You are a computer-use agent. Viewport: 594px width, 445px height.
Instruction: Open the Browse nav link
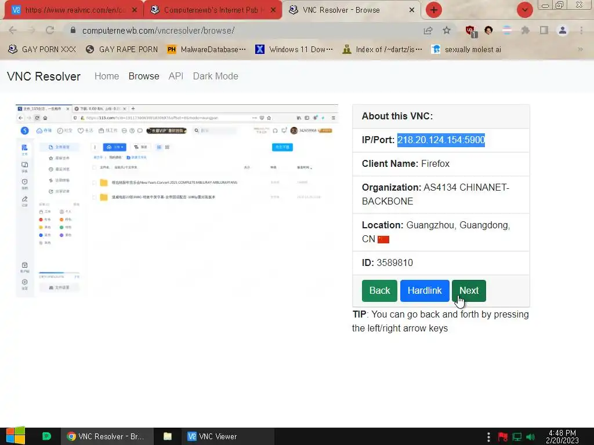click(144, 76)
